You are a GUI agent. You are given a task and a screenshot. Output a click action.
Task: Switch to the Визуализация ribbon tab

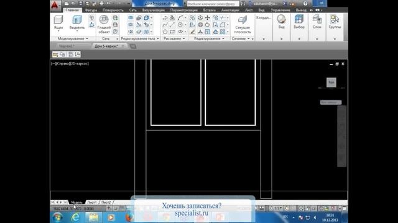tap(154, 10)
